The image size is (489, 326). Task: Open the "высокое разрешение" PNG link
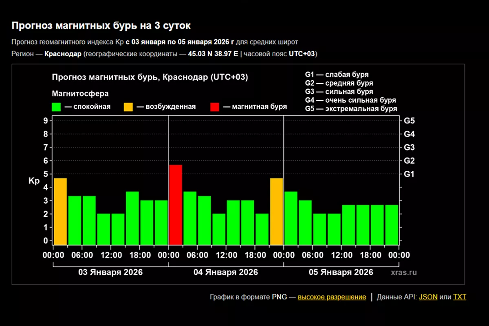332,297
